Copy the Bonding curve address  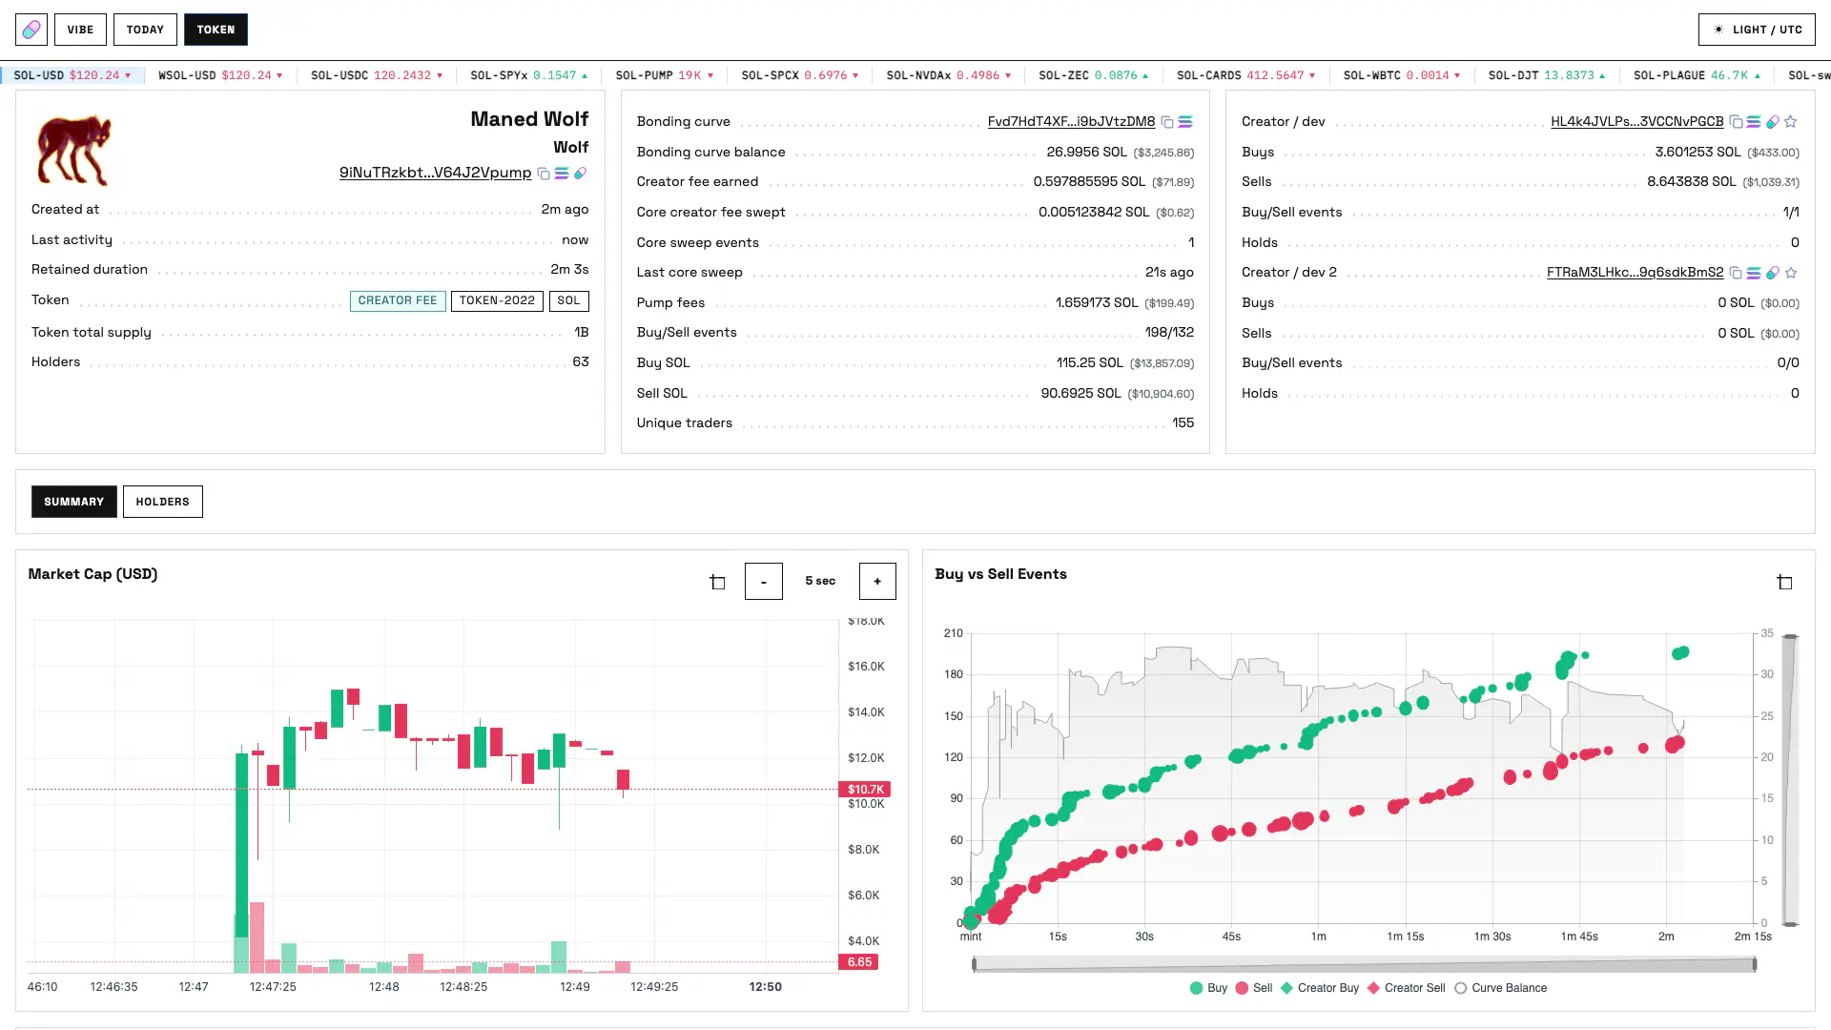coord(1167,122)
